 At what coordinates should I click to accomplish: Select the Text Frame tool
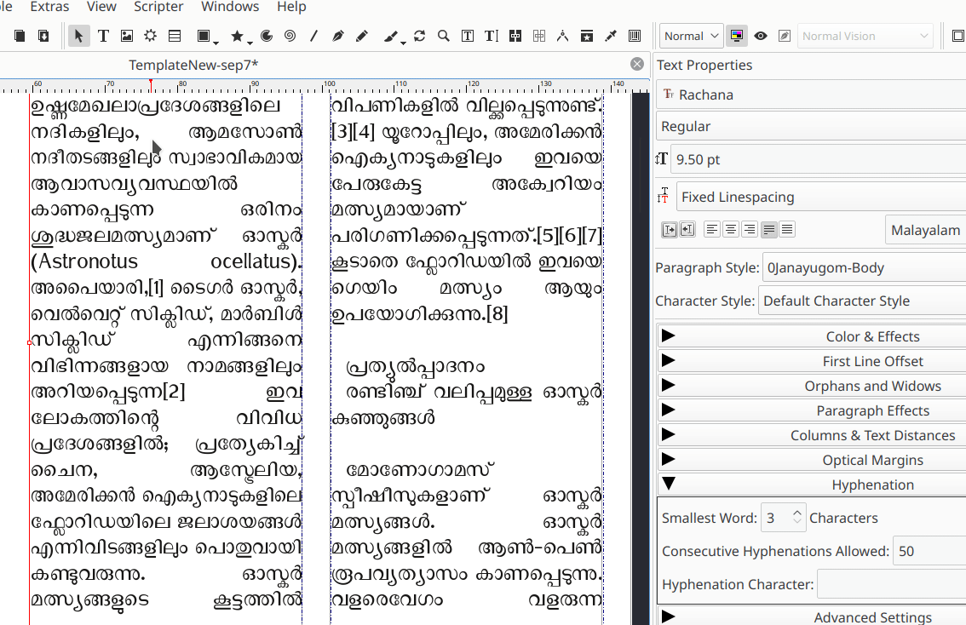point(103,36)
